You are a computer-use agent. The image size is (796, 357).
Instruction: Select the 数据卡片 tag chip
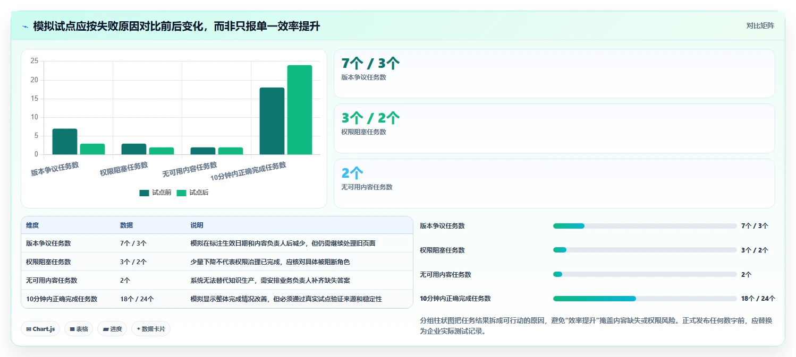point(151,329)
